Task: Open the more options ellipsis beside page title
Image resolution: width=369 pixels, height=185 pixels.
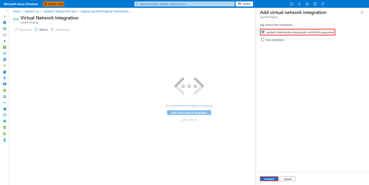Action: pos(85,18)
